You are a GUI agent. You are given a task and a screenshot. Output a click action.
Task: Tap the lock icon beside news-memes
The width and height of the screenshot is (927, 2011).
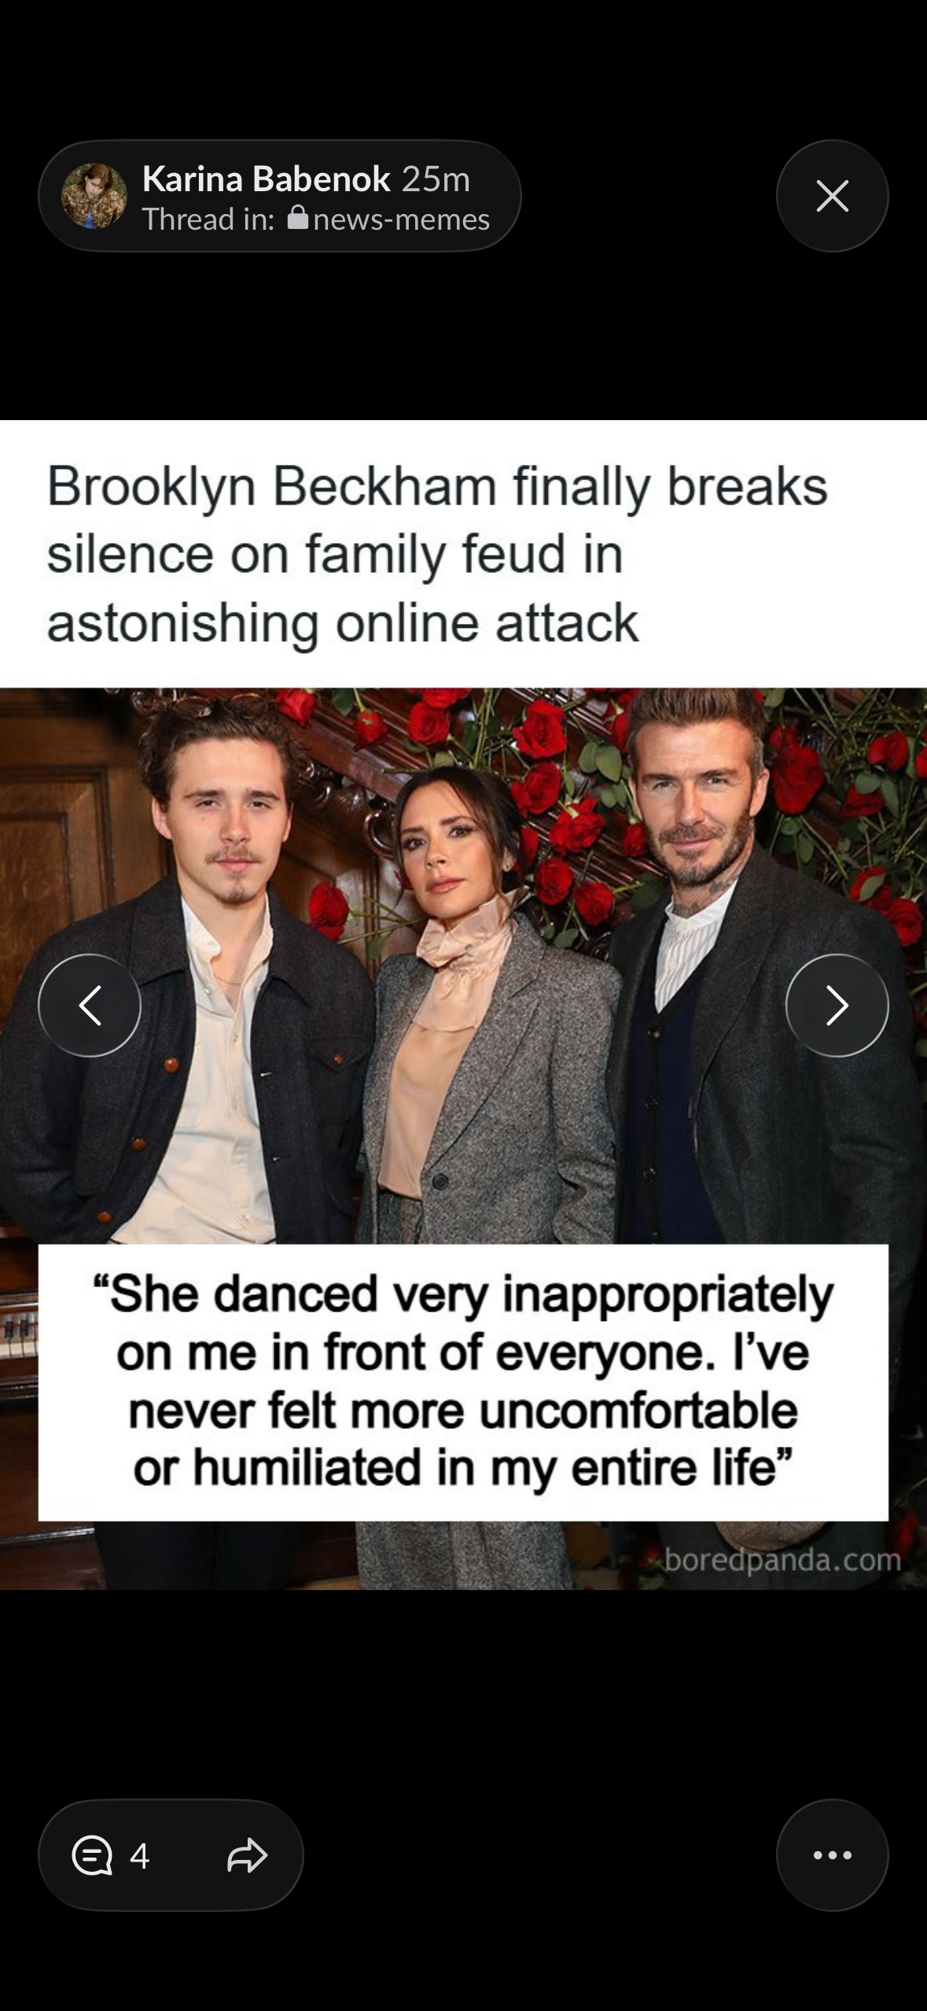(298, 218)
